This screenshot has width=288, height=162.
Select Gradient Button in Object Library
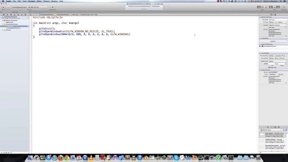pos(273,141)
